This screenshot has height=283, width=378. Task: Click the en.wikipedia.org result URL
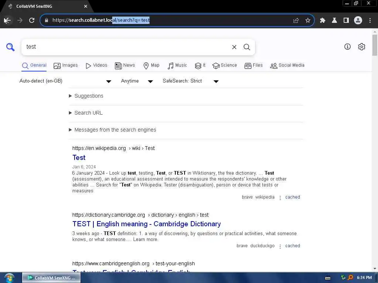pos(114,149)
